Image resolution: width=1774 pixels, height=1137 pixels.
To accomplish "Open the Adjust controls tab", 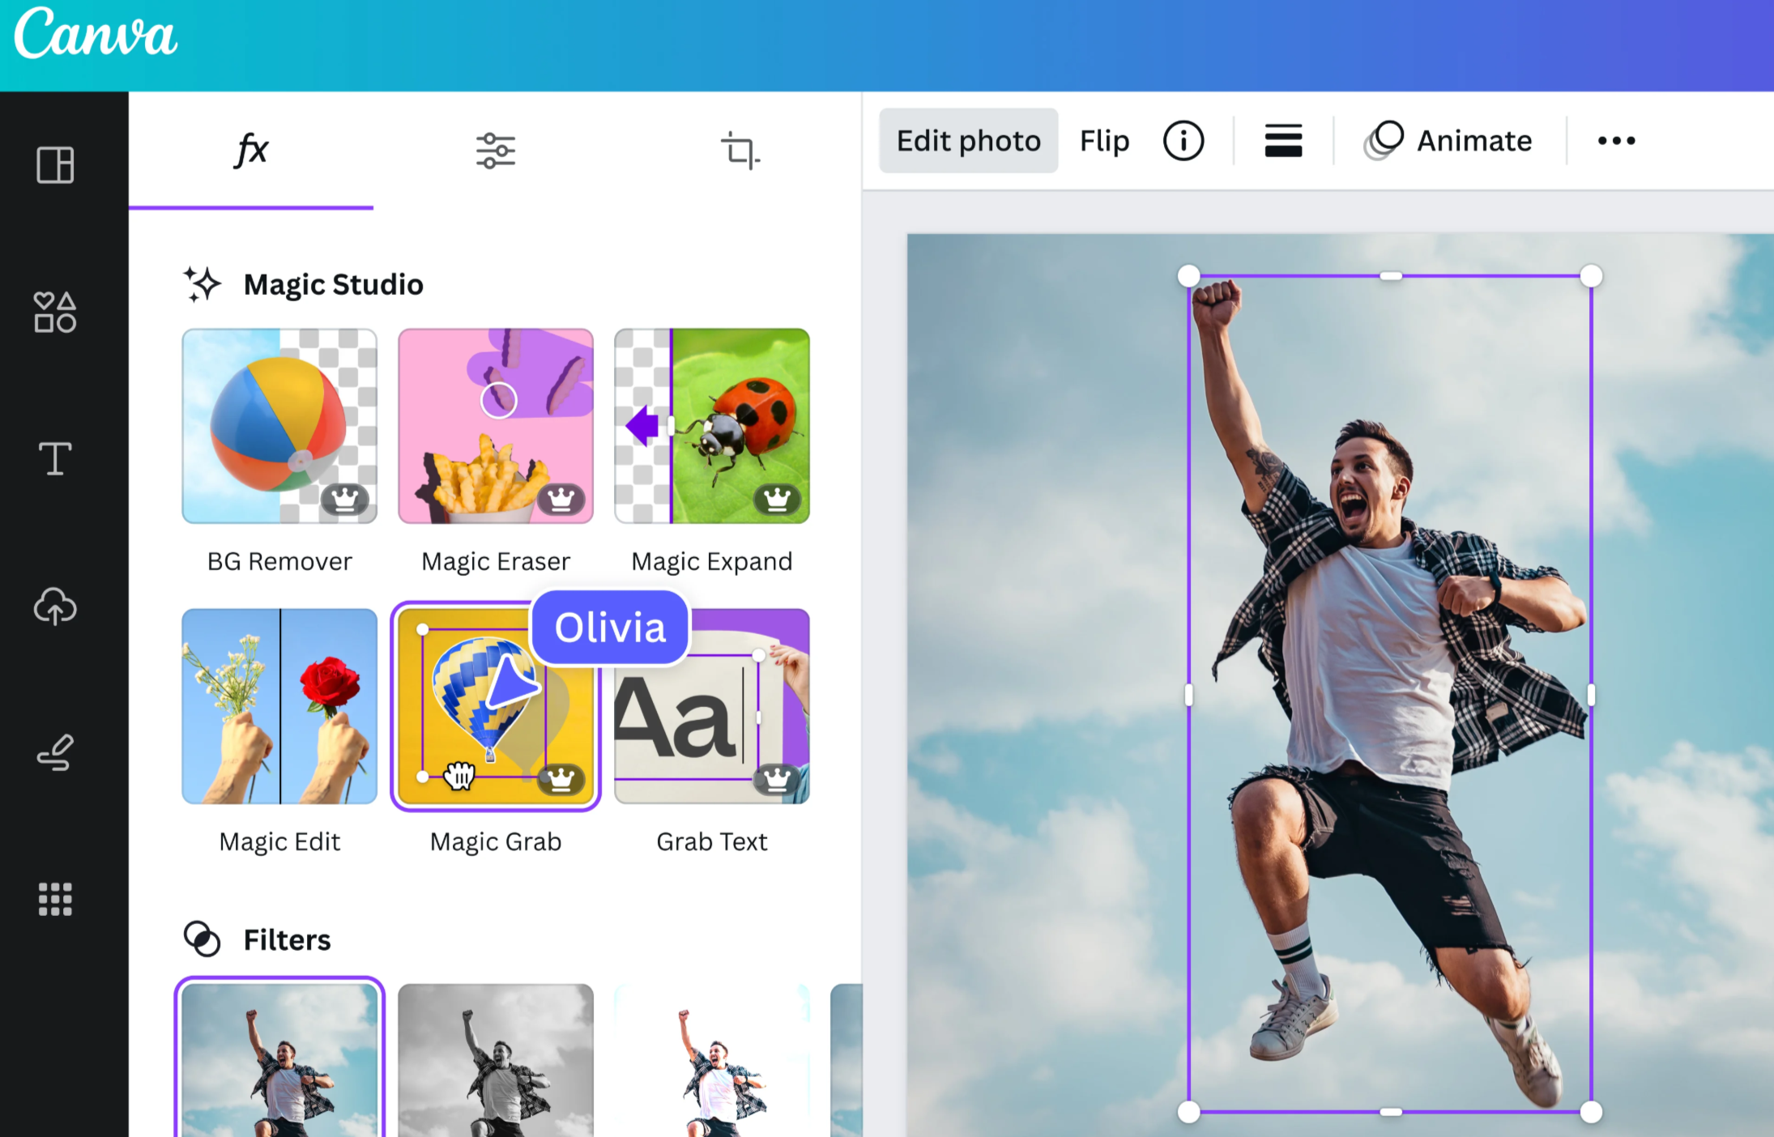I will pyautogui.click(x=495, y=150).
